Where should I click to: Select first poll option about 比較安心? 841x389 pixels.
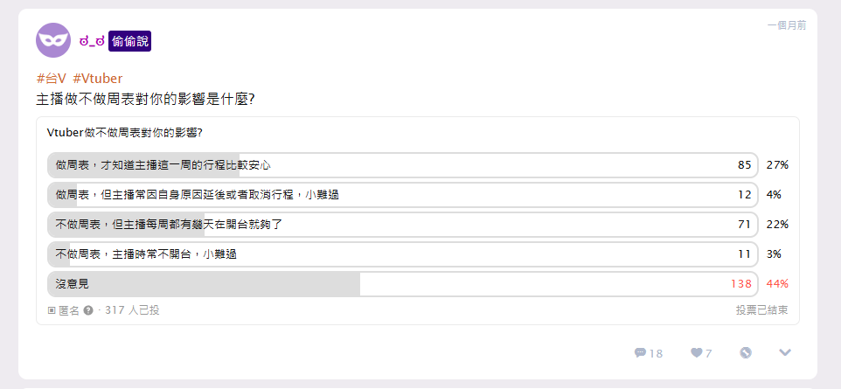point(402,164)
